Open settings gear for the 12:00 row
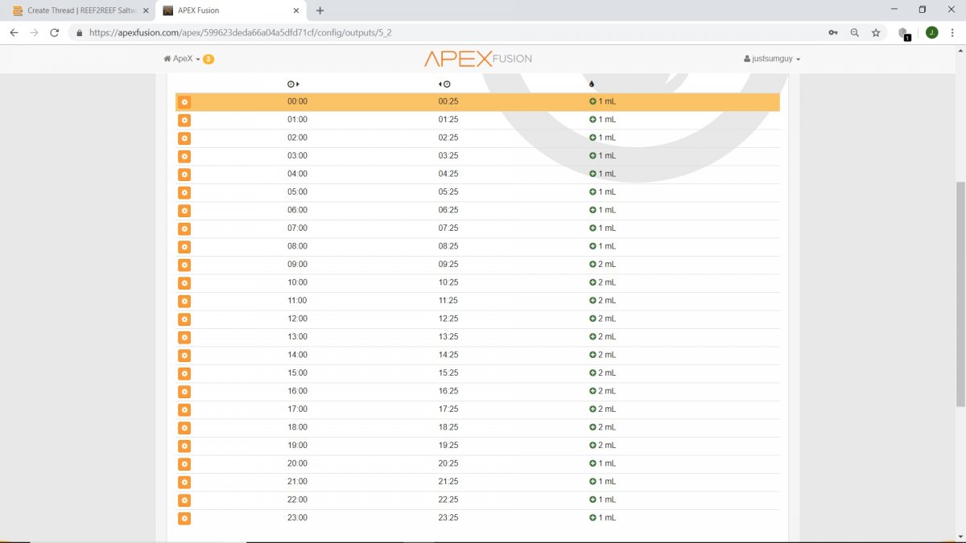This screenshot has width=966, height=543. point(184,319)
